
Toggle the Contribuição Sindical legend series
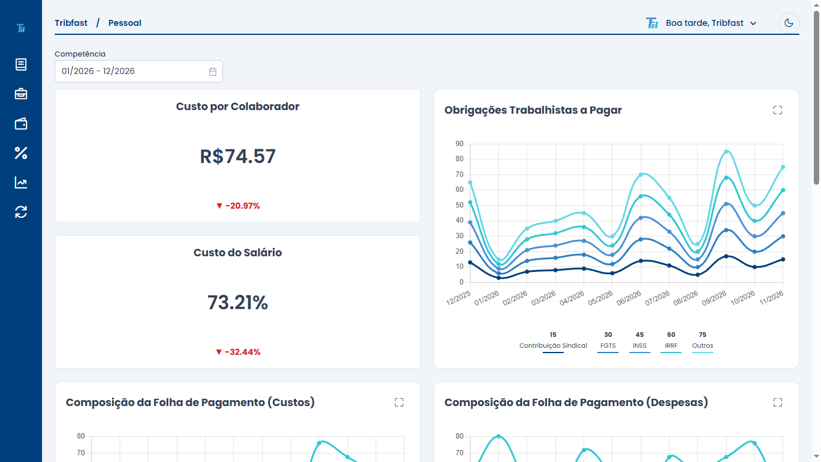553,343
